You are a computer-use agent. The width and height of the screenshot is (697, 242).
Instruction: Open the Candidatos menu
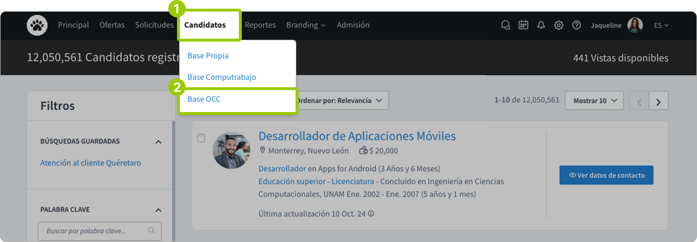[x=205, y=25]
